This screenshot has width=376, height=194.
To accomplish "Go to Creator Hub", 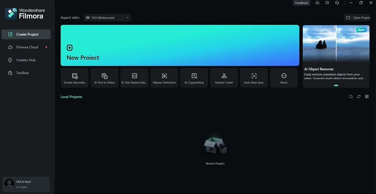I will tap(26, 60).
